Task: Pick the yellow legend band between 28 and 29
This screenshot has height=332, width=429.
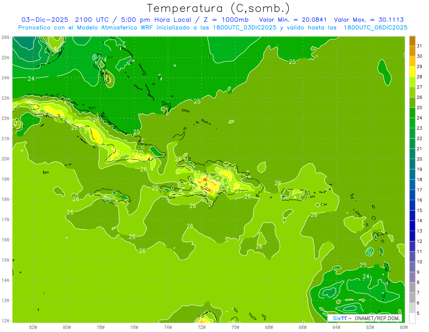Action: [x=412, y=72]
